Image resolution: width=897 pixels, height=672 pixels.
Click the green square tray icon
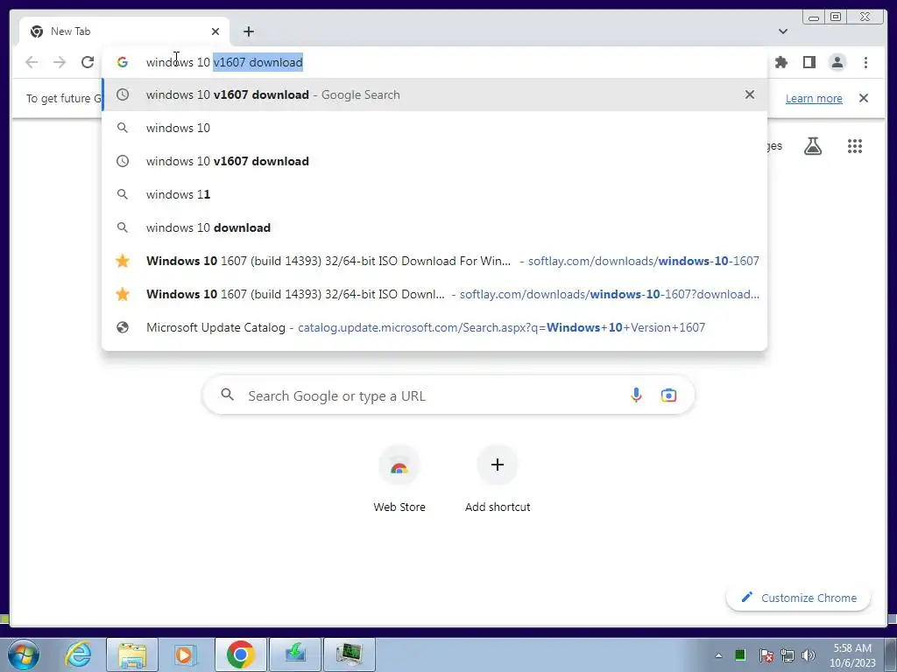click(740, 654)
